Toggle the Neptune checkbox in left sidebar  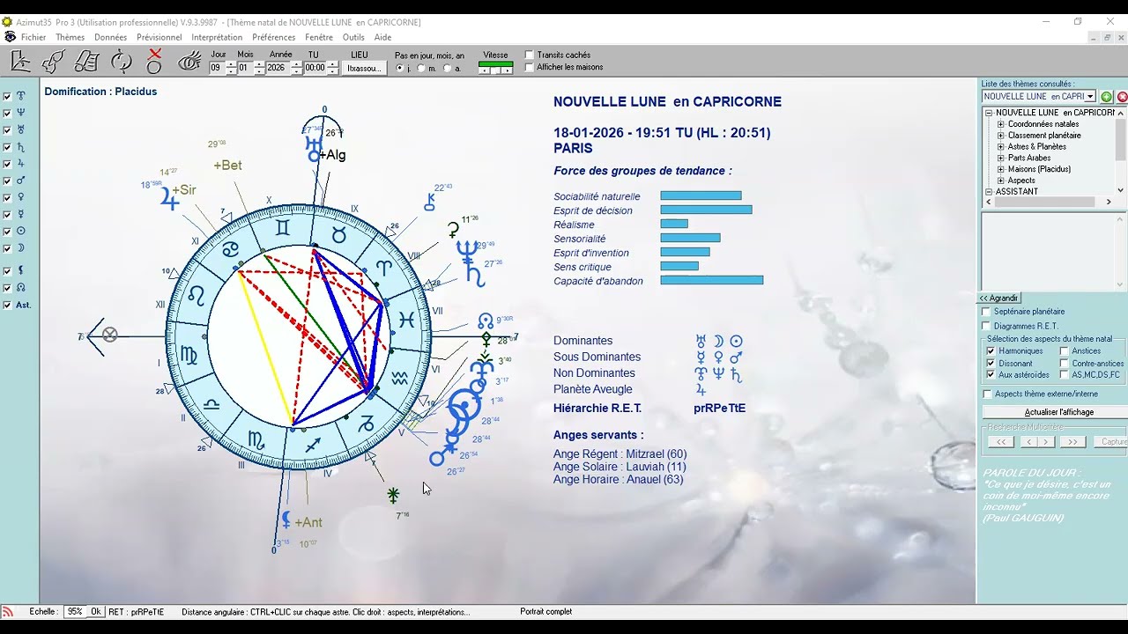coord(7,114)
